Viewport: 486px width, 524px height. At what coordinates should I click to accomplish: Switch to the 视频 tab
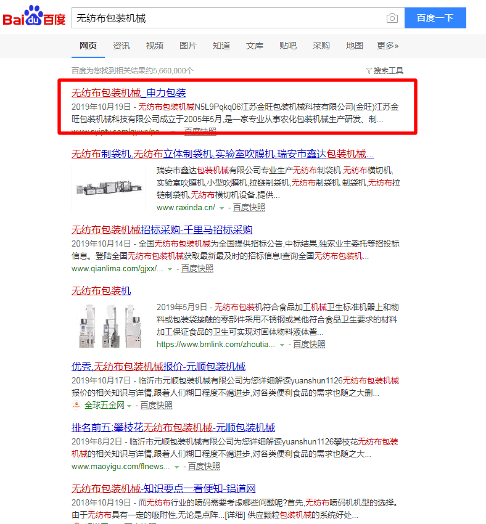pyautogui.click(x=155, y=46)
